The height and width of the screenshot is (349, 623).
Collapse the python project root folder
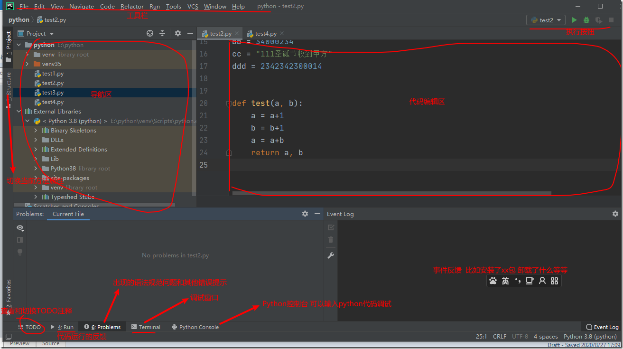[x=19, y=45]
